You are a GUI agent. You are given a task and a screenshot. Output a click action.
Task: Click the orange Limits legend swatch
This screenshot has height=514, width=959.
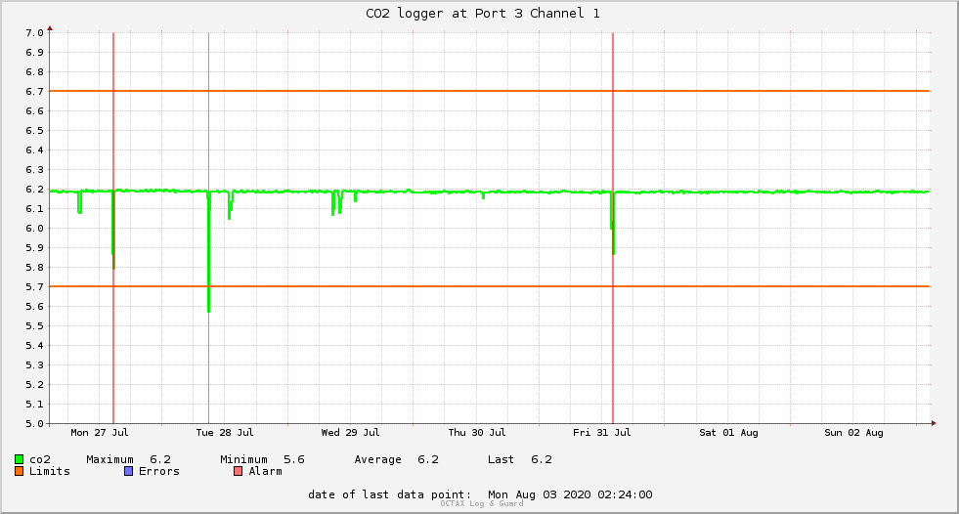19,471
